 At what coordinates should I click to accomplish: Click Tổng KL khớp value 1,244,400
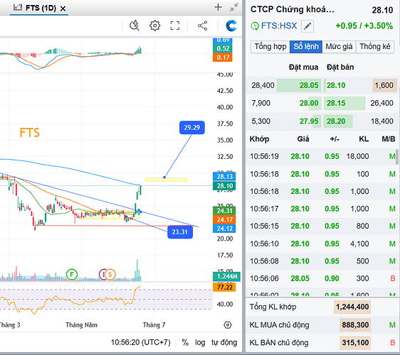[x=352, y=307]
